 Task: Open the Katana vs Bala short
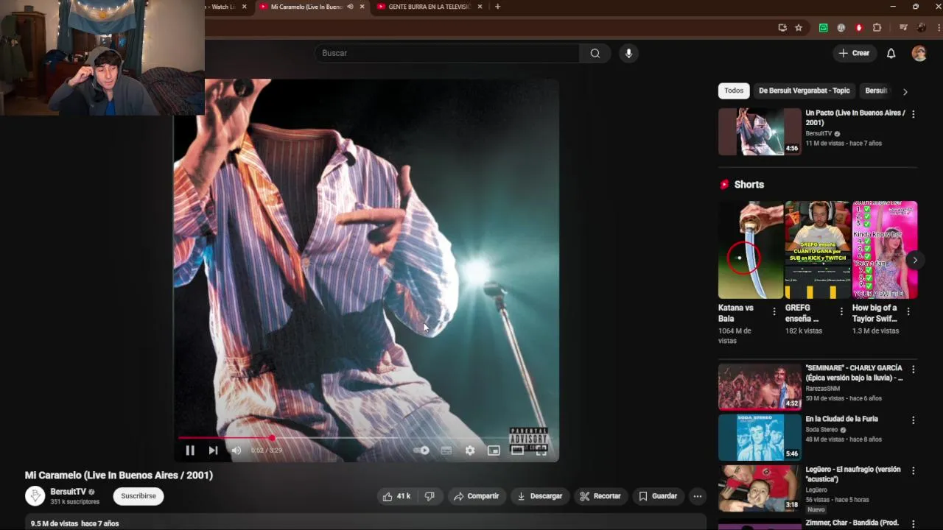751,250
